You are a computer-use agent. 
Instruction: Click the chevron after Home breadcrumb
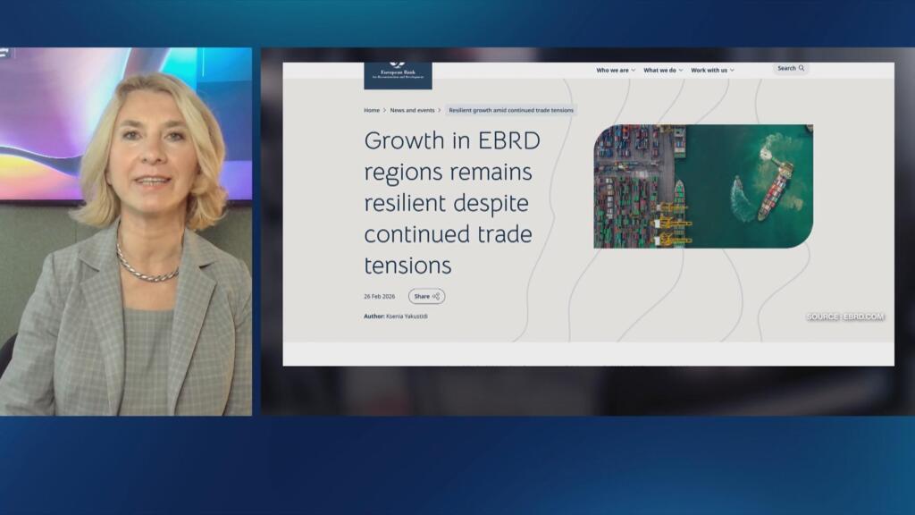(385, 110)
